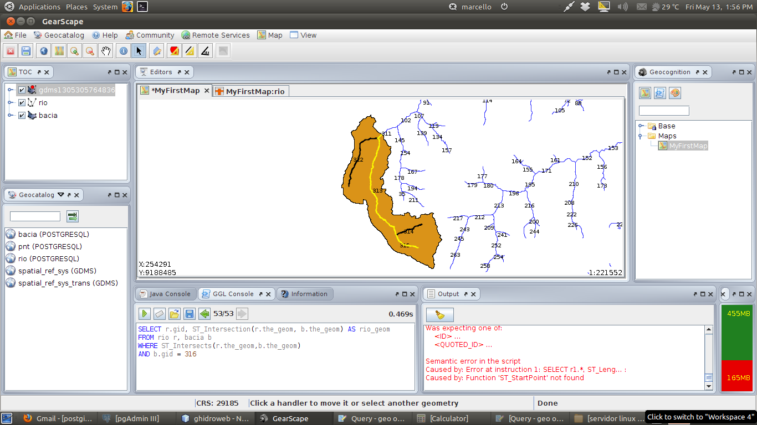This screenshot has height=425, width=757.
Task: Click the Zoom in magnifier tool
Action: 74,51
